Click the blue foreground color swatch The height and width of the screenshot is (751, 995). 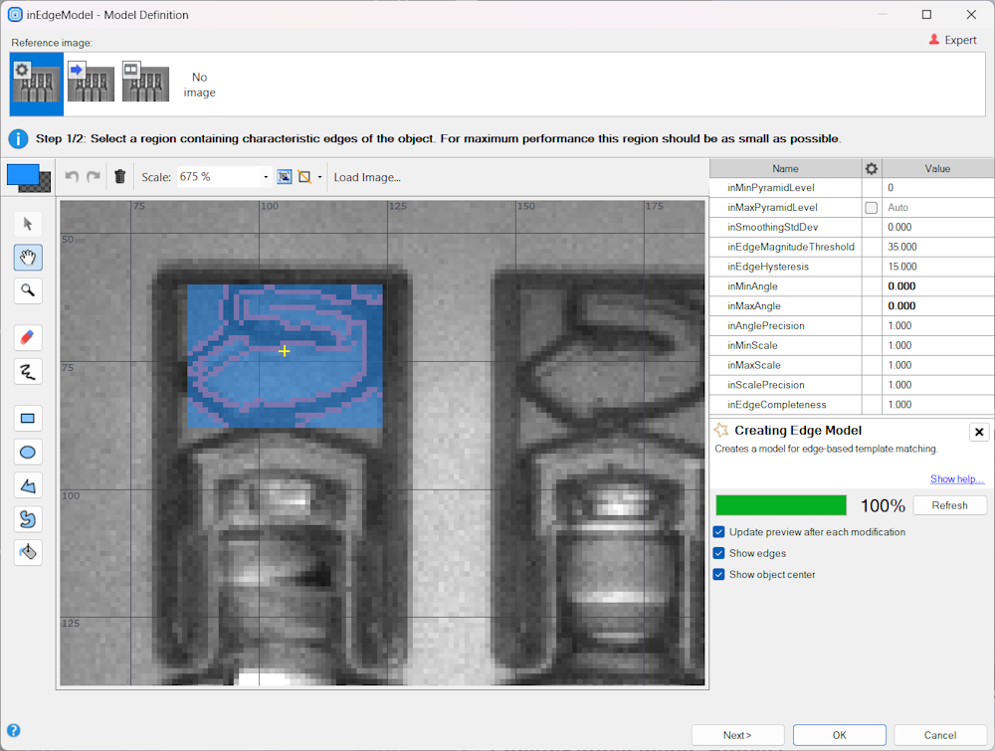(x=23, y=174)
